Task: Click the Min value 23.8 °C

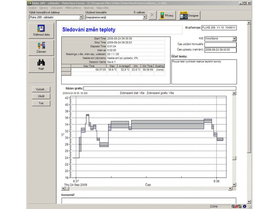Action: coord(136,70)
